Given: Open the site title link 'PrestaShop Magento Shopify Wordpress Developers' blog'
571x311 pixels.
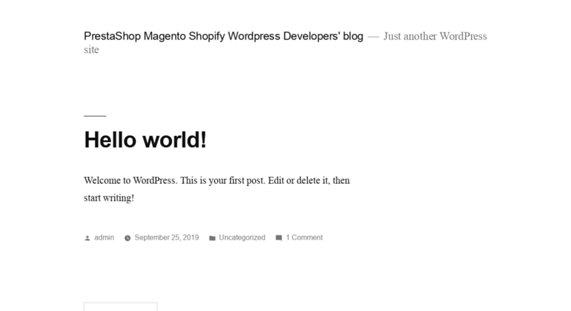Looking at the screenshot, I should click(223, 36).
